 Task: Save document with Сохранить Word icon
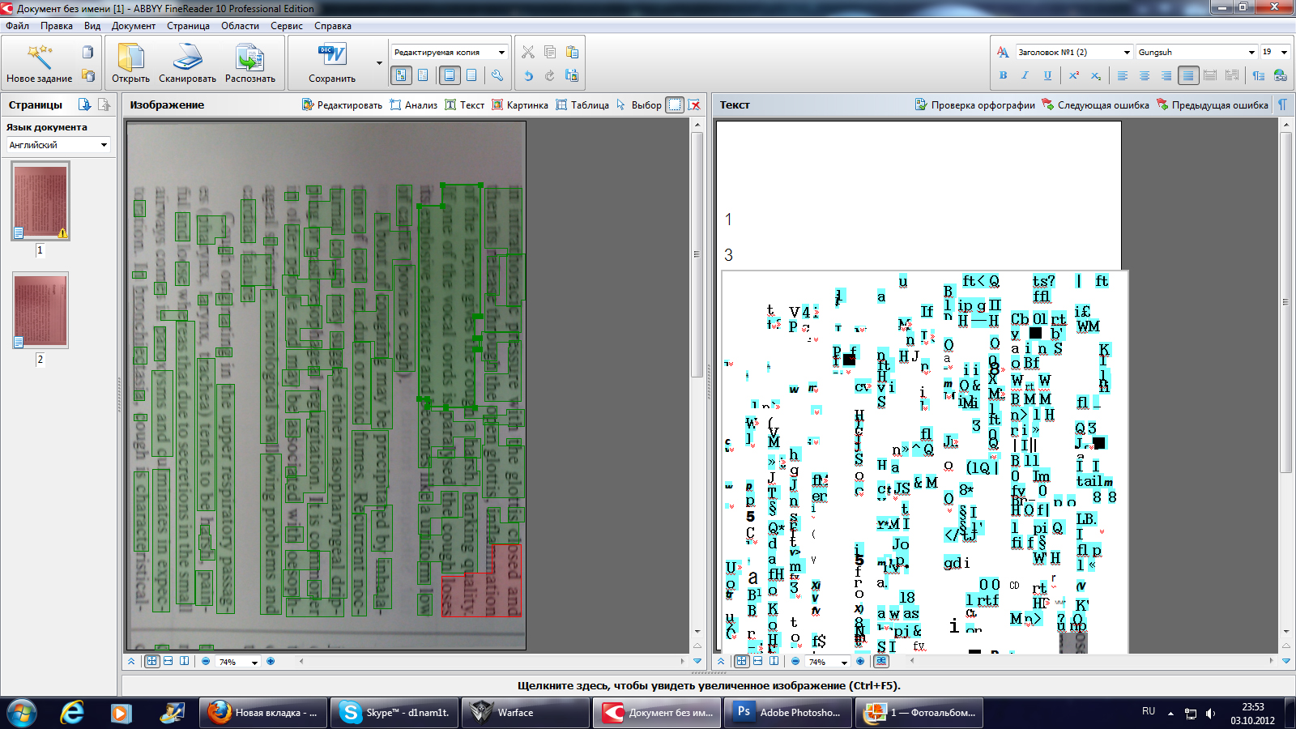332,57
